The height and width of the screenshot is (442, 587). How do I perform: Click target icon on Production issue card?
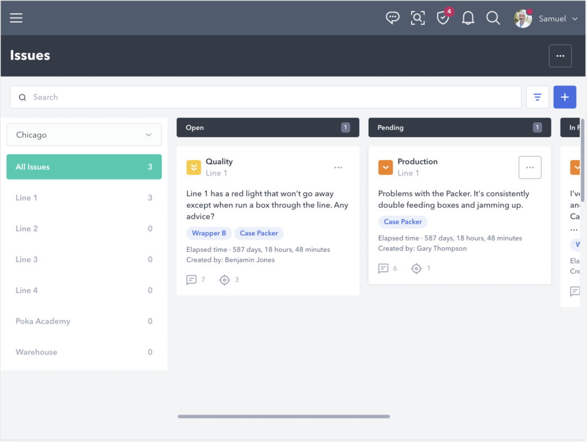[417, 268]
